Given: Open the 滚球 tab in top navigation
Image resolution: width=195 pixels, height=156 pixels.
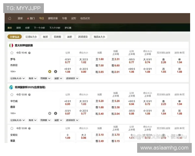Looking at the screenshot, I should coord(20,19).
